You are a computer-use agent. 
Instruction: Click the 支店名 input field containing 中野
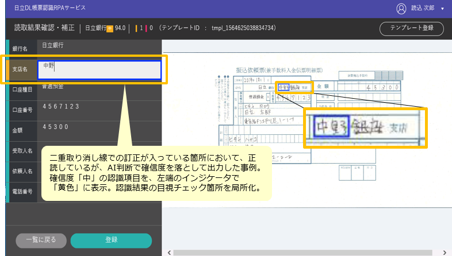click(99, 69)
